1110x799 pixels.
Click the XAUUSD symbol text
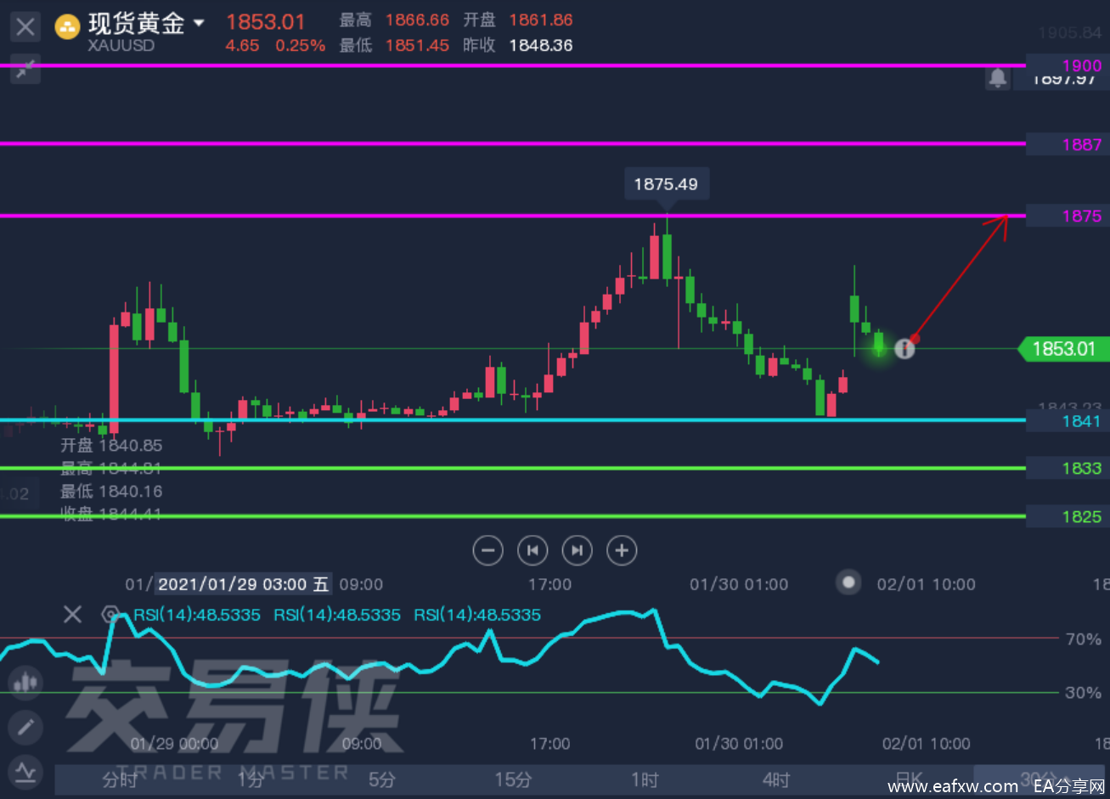121,46
